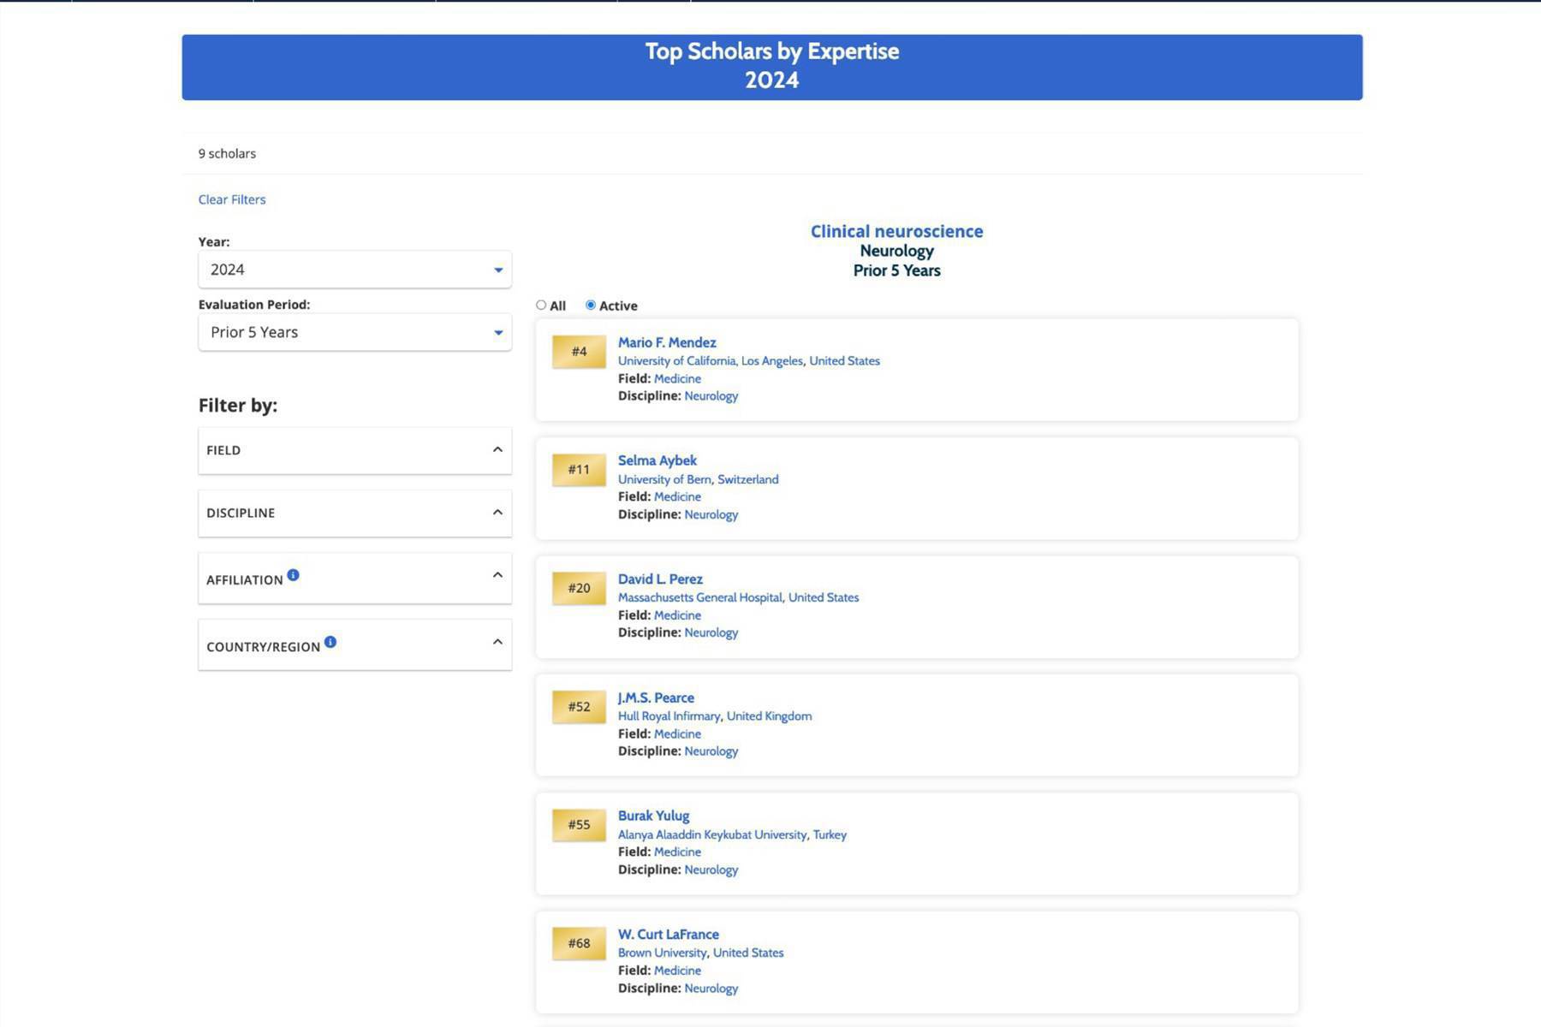This screenshot has width=1541, height=1027.
Task: Click University of California, Los Angeles link
Action: click(x=711, y=361)
